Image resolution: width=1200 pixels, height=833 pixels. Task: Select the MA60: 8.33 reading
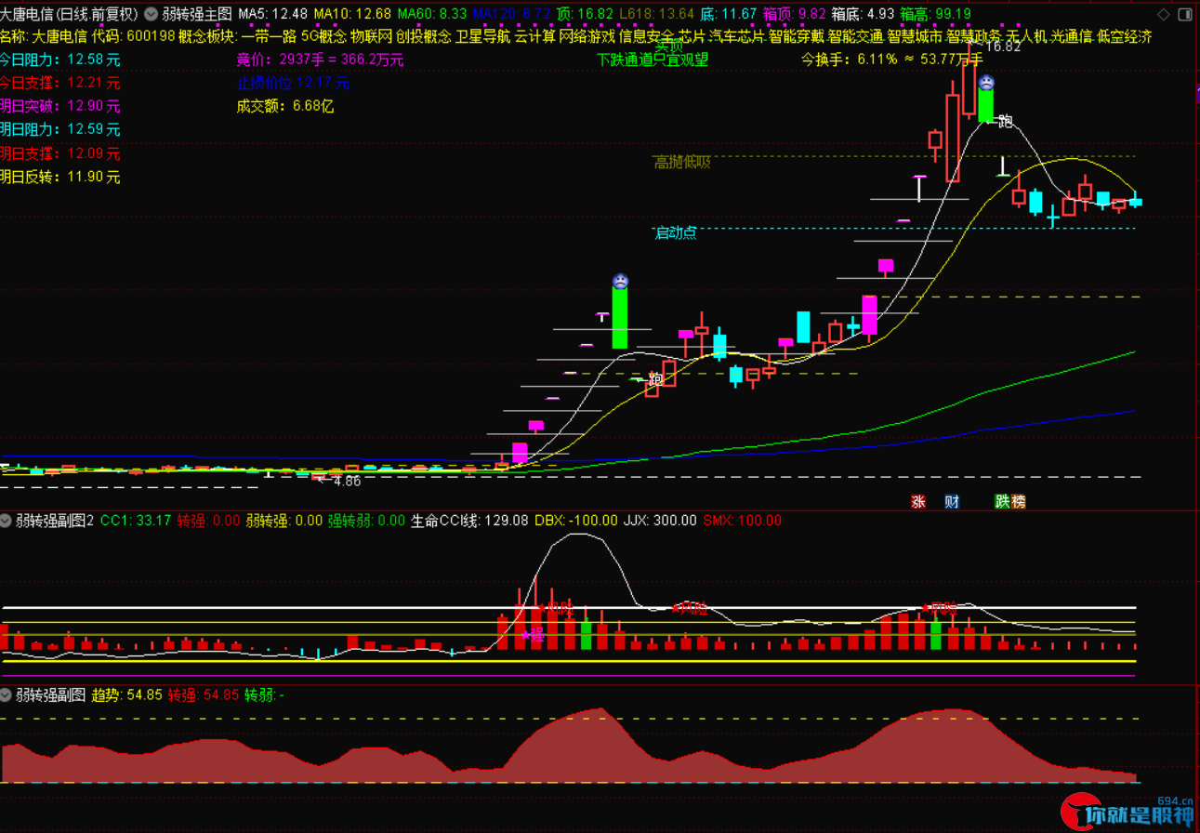pyautogui.click(x=432, y=14)
